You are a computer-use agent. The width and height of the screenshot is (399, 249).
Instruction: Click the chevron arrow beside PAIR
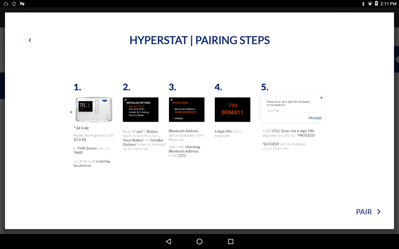point(379,212)
